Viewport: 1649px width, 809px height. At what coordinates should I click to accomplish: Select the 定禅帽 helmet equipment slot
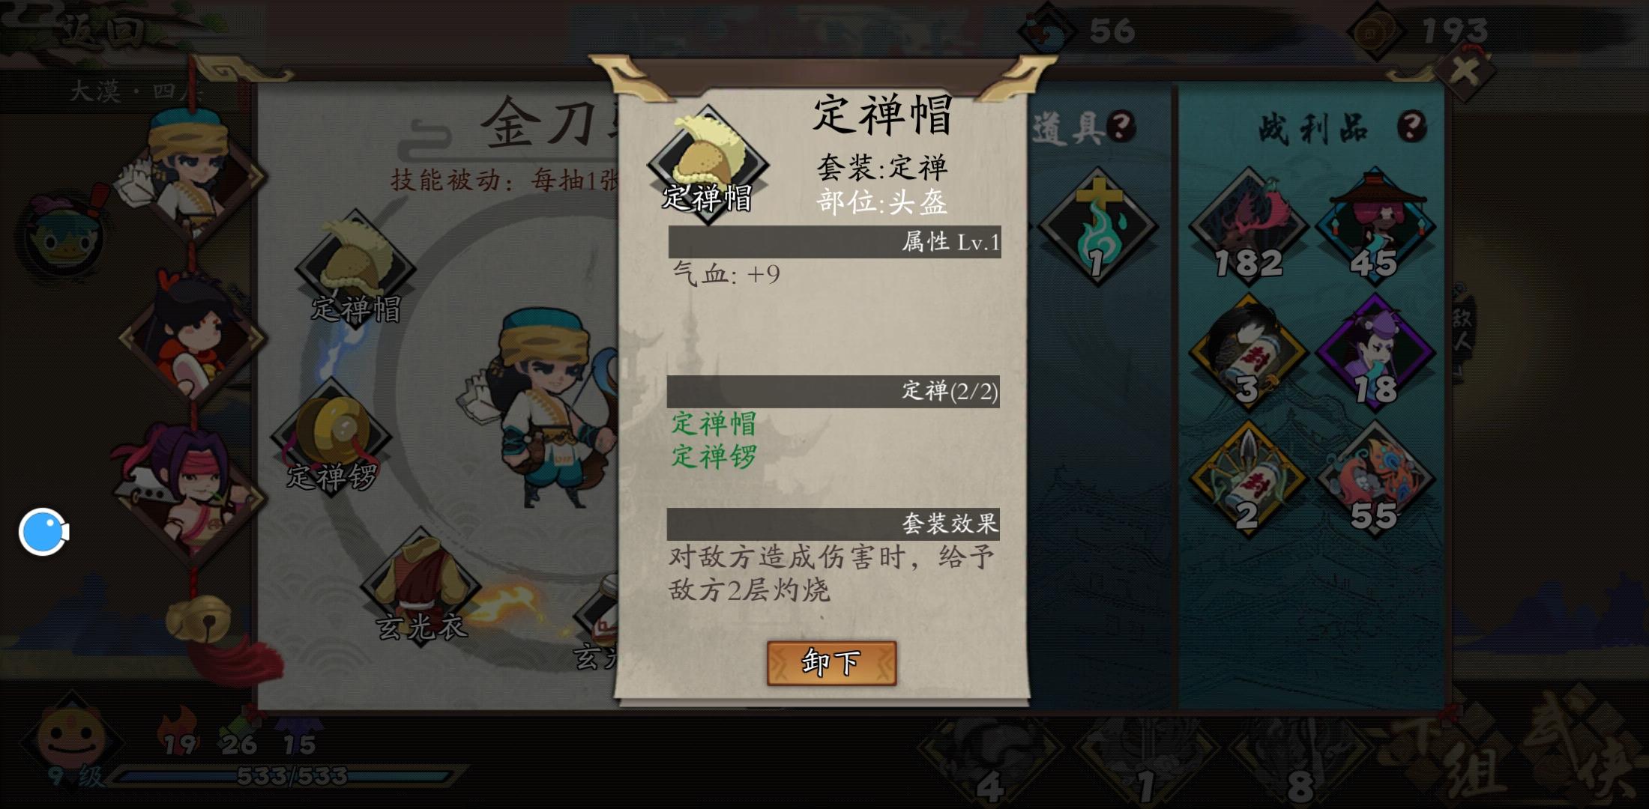355,269
